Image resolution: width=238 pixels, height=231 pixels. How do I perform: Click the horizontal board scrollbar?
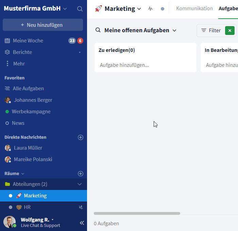(137, 213)
